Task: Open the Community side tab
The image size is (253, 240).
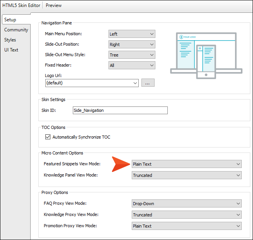Action: [x=16, y=30]
